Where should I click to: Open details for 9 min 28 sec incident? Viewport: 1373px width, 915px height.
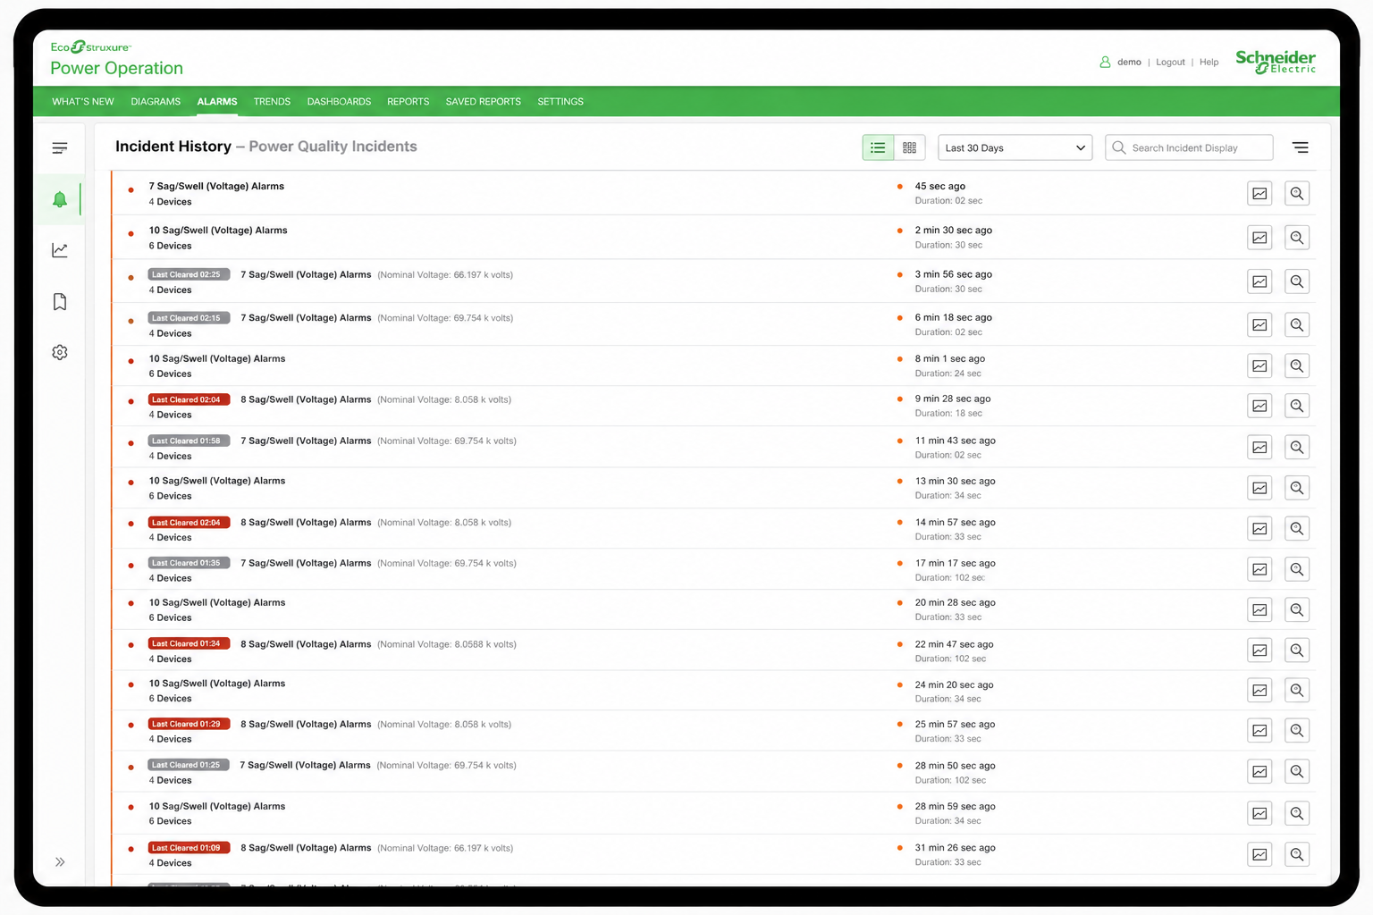point(1297,406)
